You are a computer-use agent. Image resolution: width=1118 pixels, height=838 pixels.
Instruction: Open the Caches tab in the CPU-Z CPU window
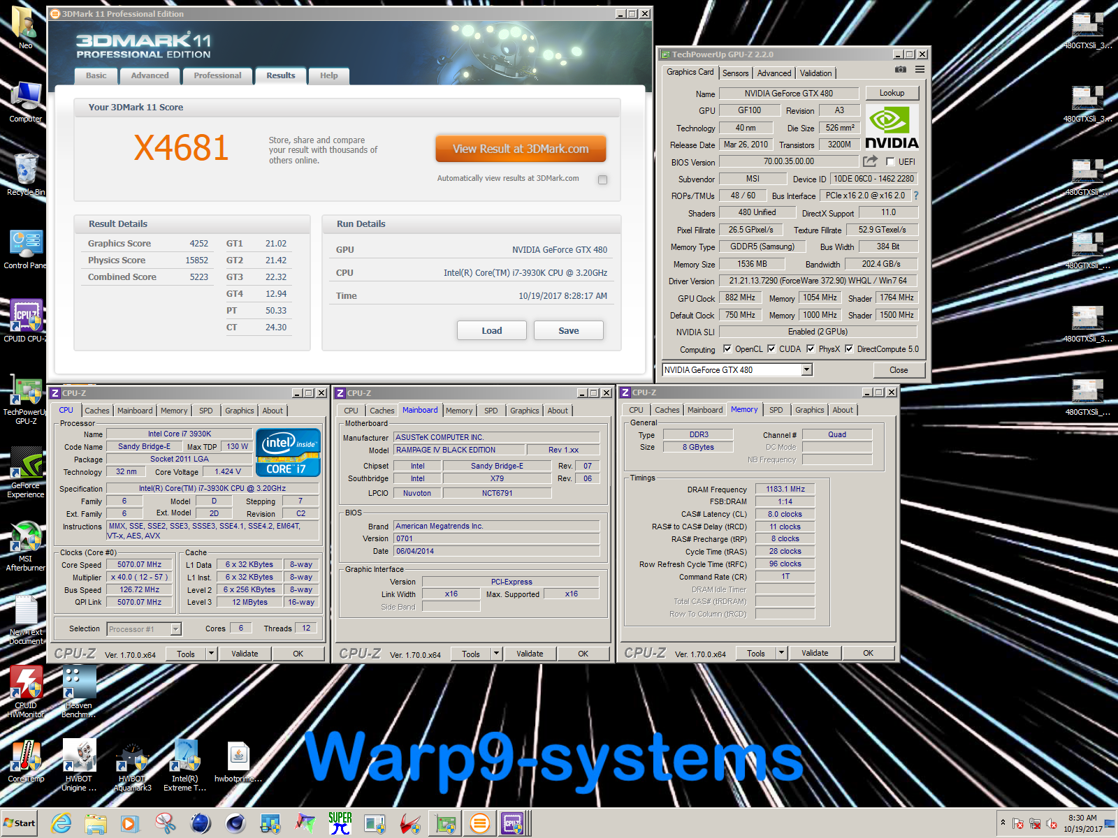[97, 411]
